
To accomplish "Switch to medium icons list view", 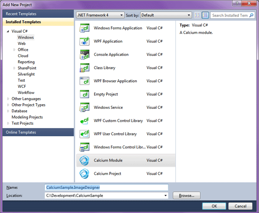I will (205, 15).
